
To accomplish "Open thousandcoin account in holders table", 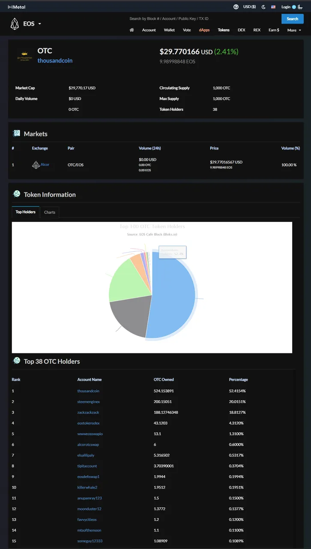I will tap(88, 391).
